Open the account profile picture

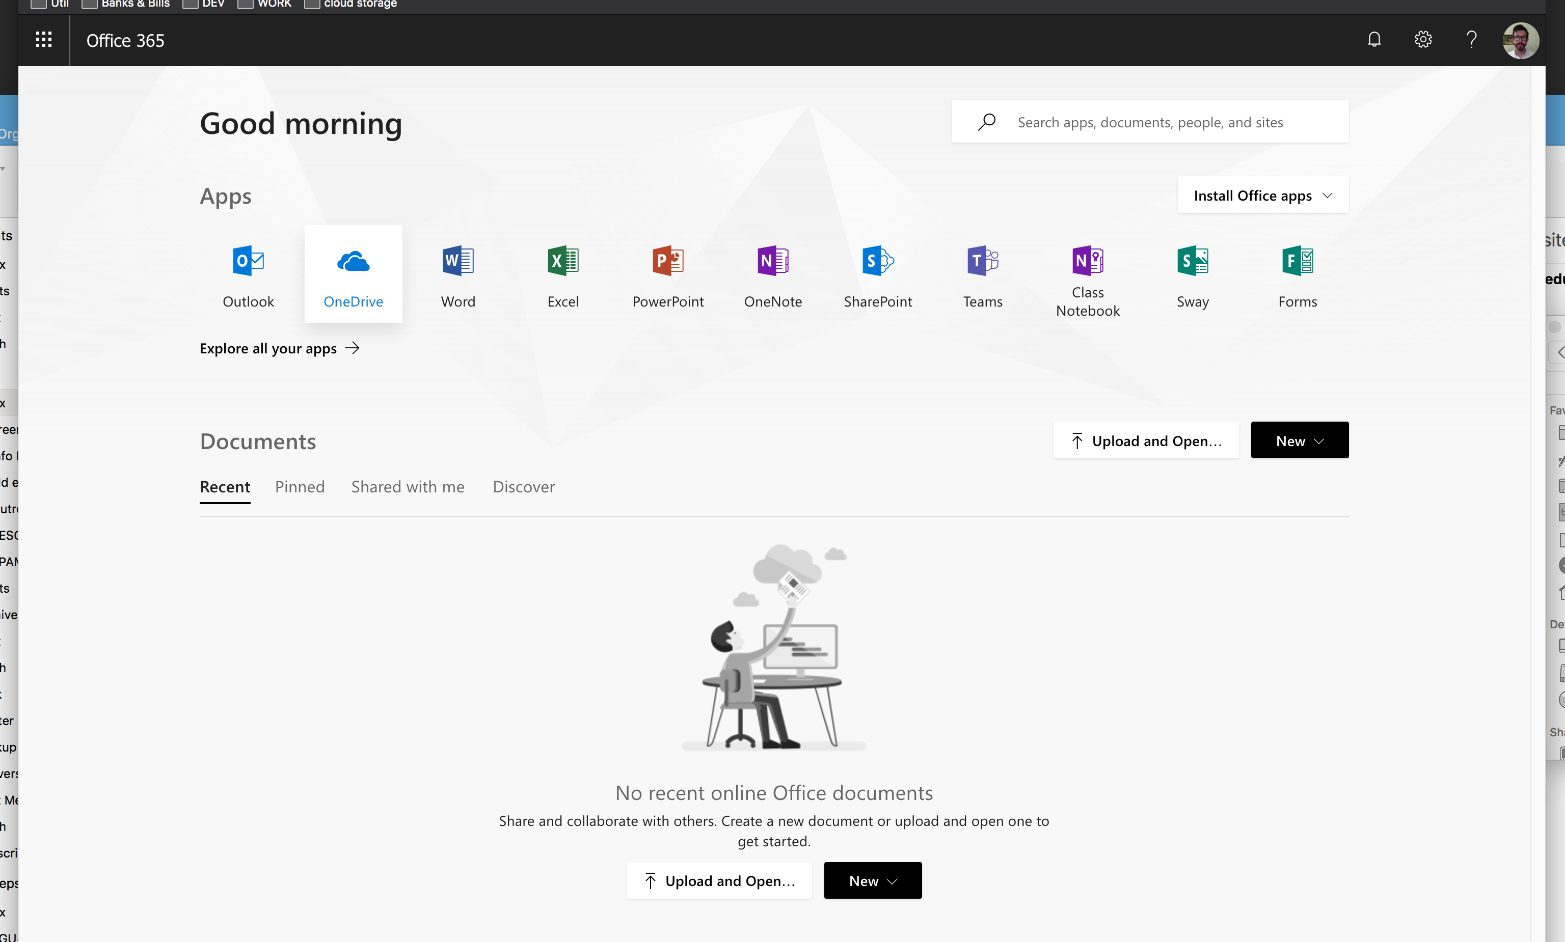point(1521,40)
